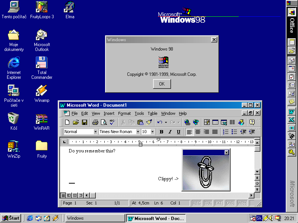
Task: Expand more buttons on the Formatting toolbar
Action: pos(258,129)
